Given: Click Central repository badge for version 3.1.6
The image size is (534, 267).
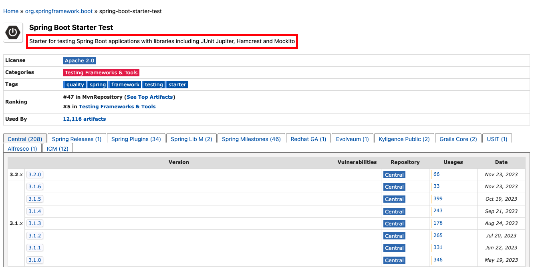Looking at the screenshot, I should (394, 187).
